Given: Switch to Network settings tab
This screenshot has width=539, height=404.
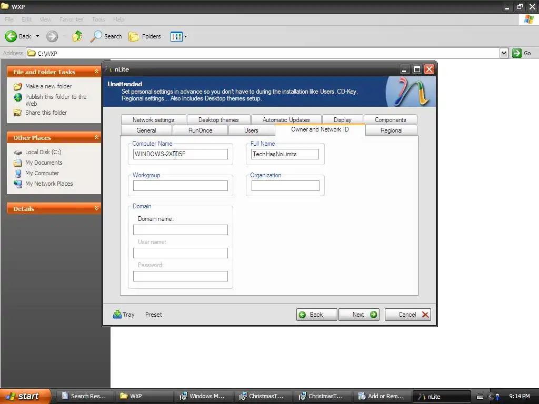Looking at the screenshot, I should point(153,119).
